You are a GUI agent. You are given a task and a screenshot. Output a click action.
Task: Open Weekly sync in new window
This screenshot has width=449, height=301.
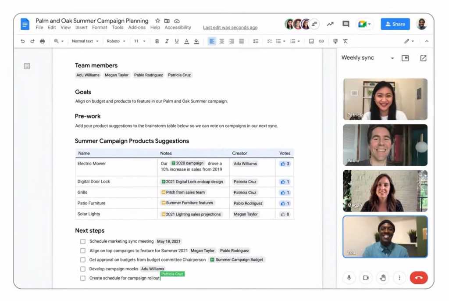423,58
